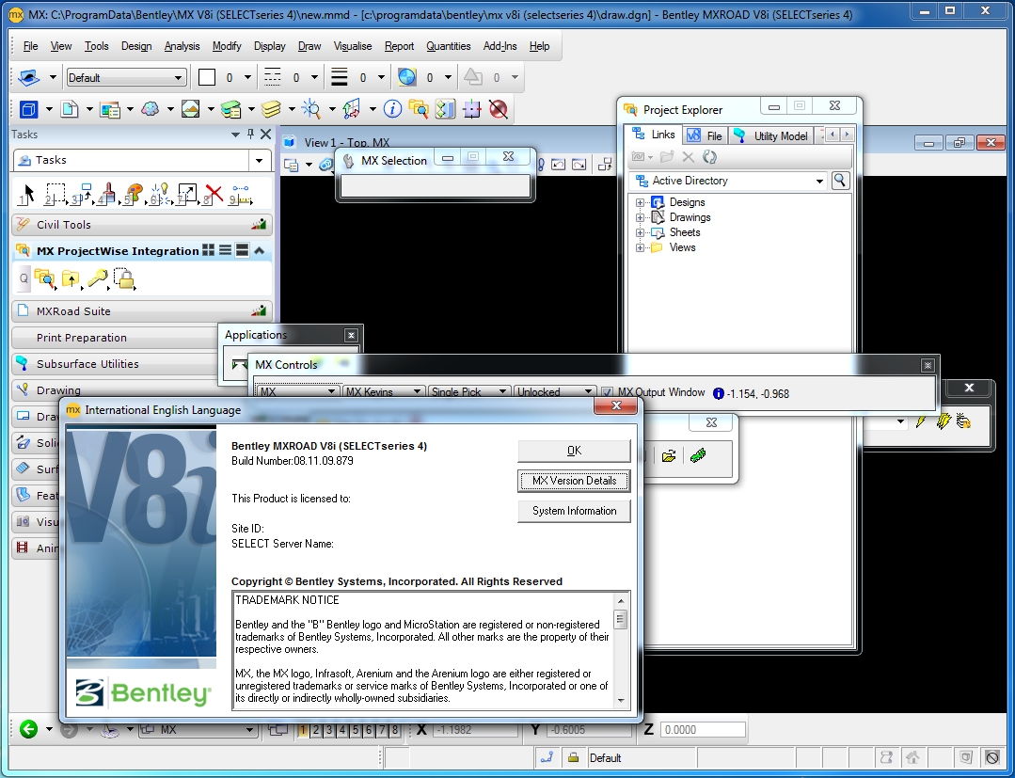Click the active color swatch in attributes toolbar
The width and height of the screenshot is (1015, 778).
point(207,78)
